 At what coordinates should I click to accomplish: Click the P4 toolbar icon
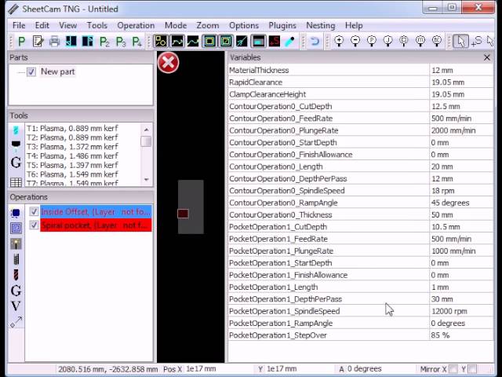tap(137, 42)
